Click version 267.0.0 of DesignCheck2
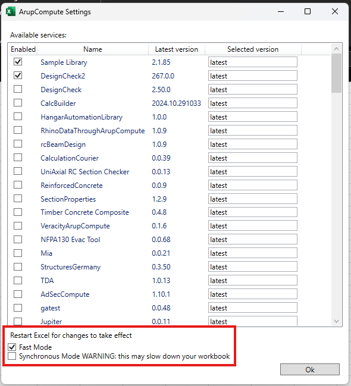This screenshot has width=351, height=386. (163, 76)
